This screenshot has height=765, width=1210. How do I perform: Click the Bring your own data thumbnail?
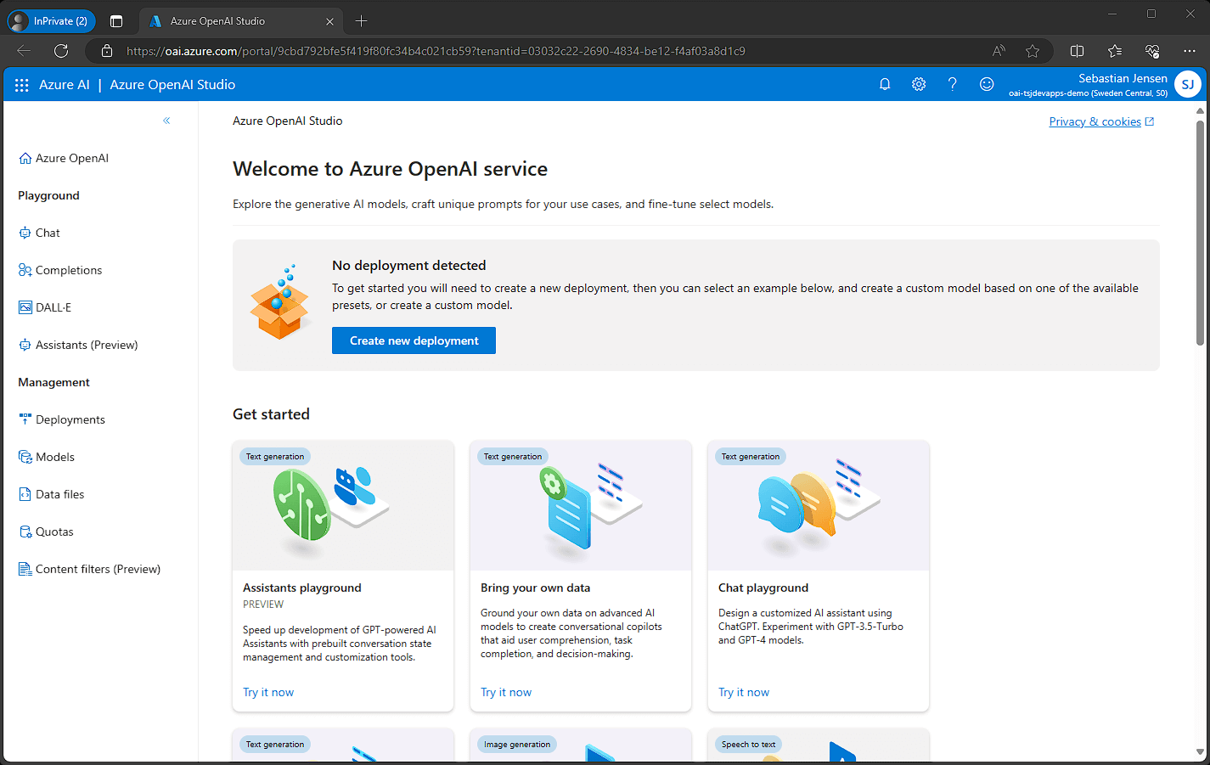[581, 505]
